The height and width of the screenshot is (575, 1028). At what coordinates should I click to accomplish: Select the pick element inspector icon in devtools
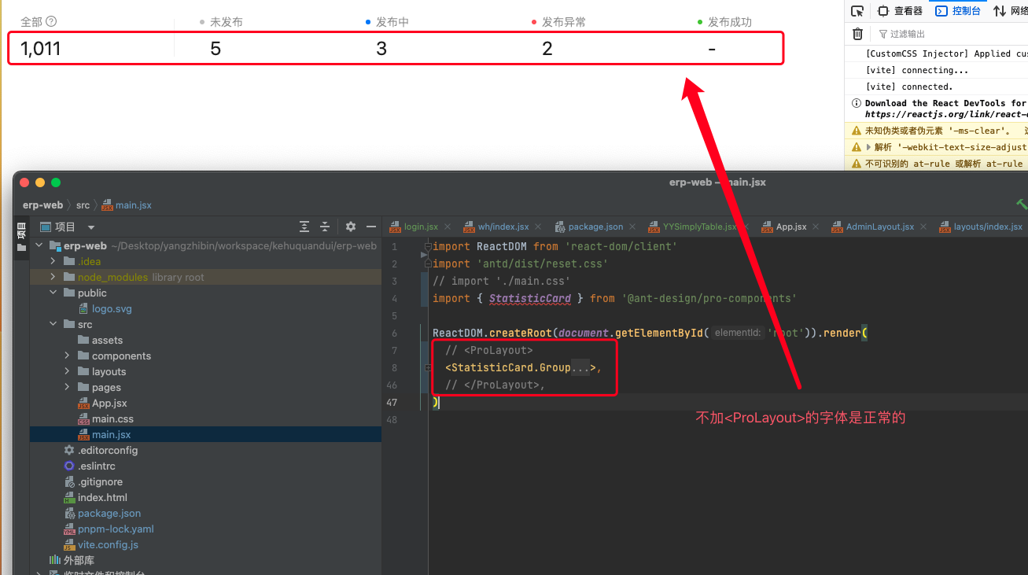(x=857, y=10)
